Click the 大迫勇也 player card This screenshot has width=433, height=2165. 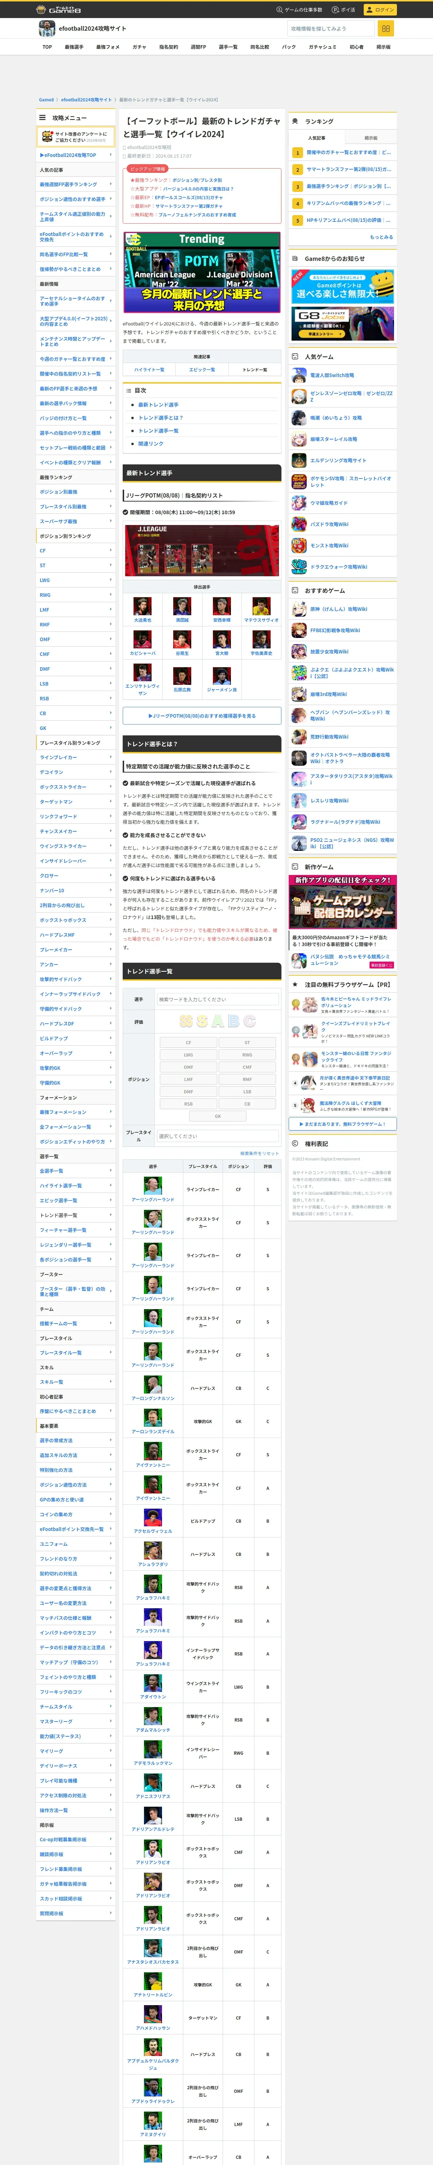tap(142, 610)
